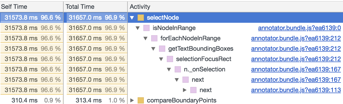Collapse the isNodeInRange call row
Screen dimensions: 343x104
point(138,28)
